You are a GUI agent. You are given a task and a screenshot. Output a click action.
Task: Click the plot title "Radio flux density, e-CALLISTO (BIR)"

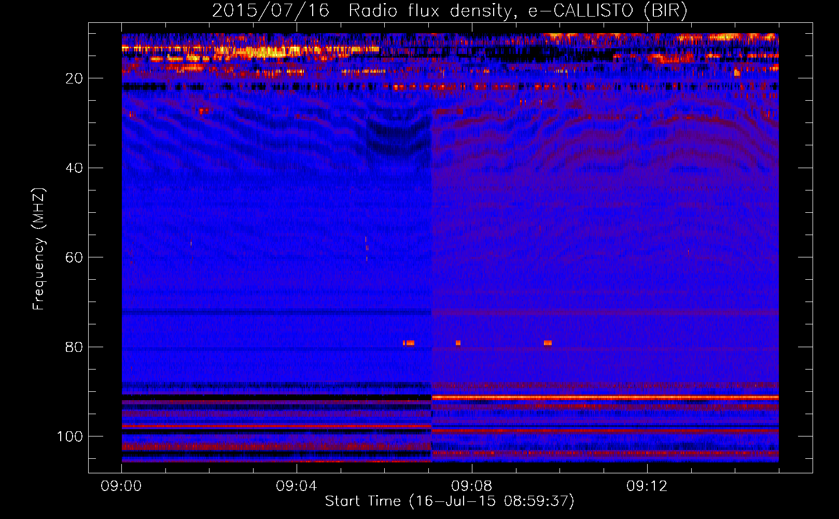[x=518, y=11]
